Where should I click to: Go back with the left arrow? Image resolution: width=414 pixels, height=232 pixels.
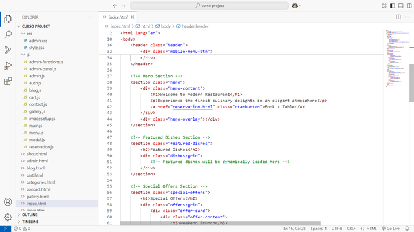[x=115, y=6]
